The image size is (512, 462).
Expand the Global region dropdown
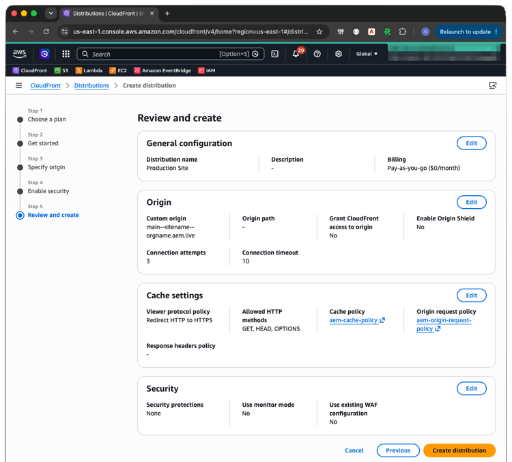pyautogui.click(x=367, y=54)
